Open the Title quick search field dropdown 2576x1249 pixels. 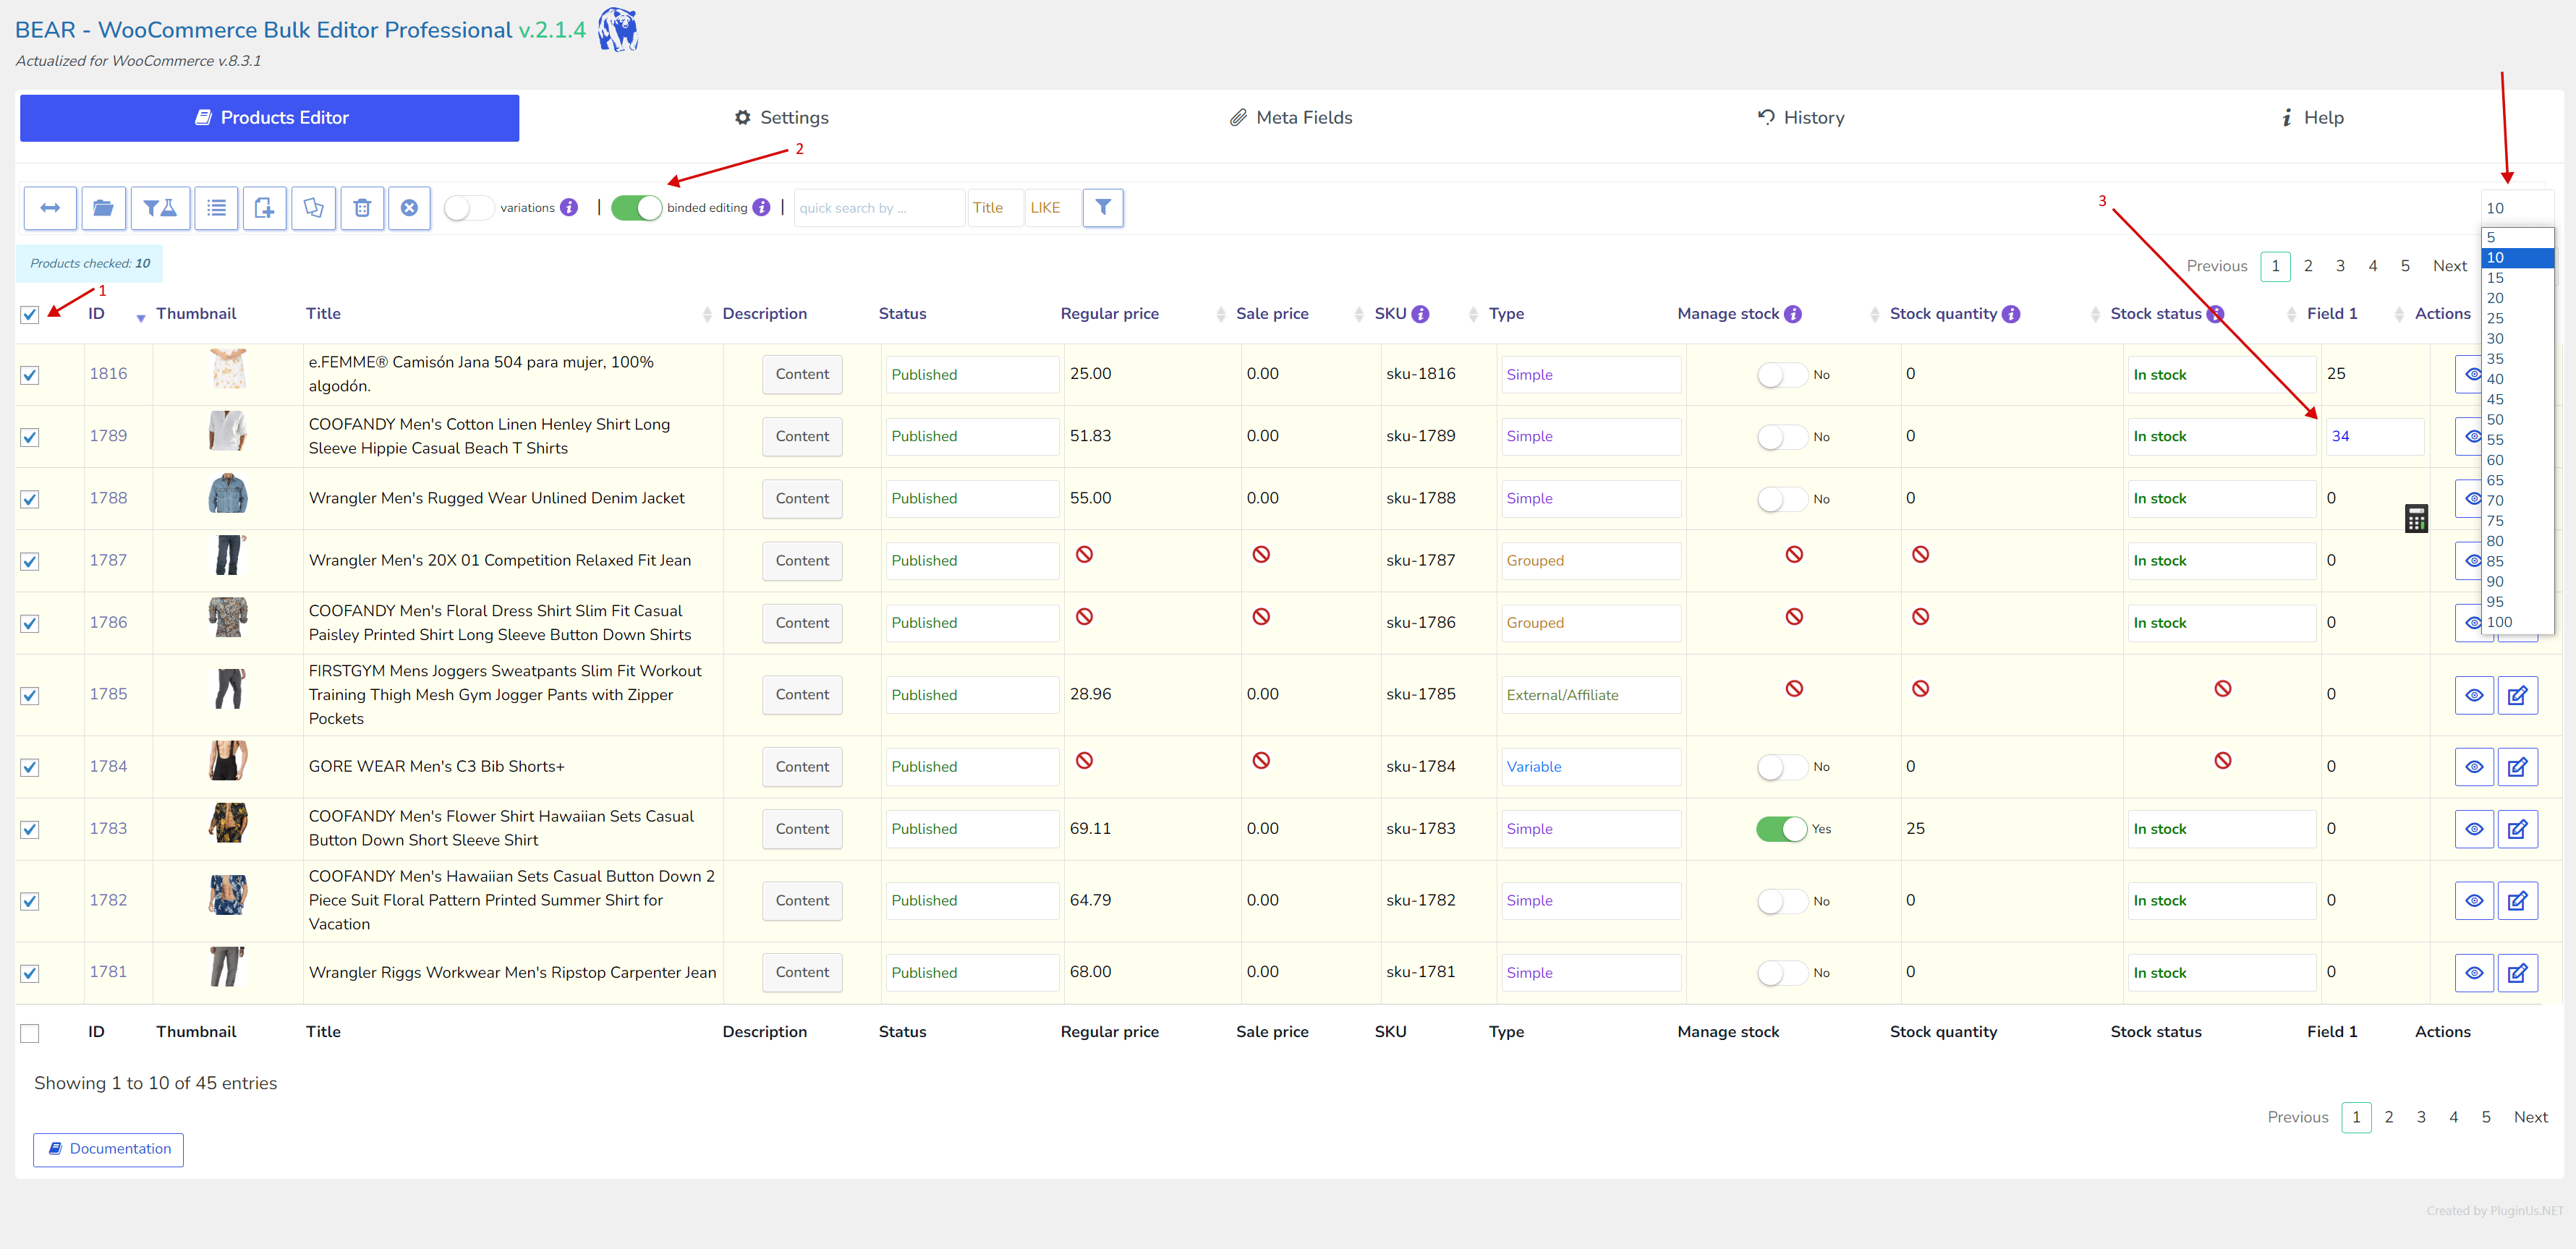coord(995,208)
